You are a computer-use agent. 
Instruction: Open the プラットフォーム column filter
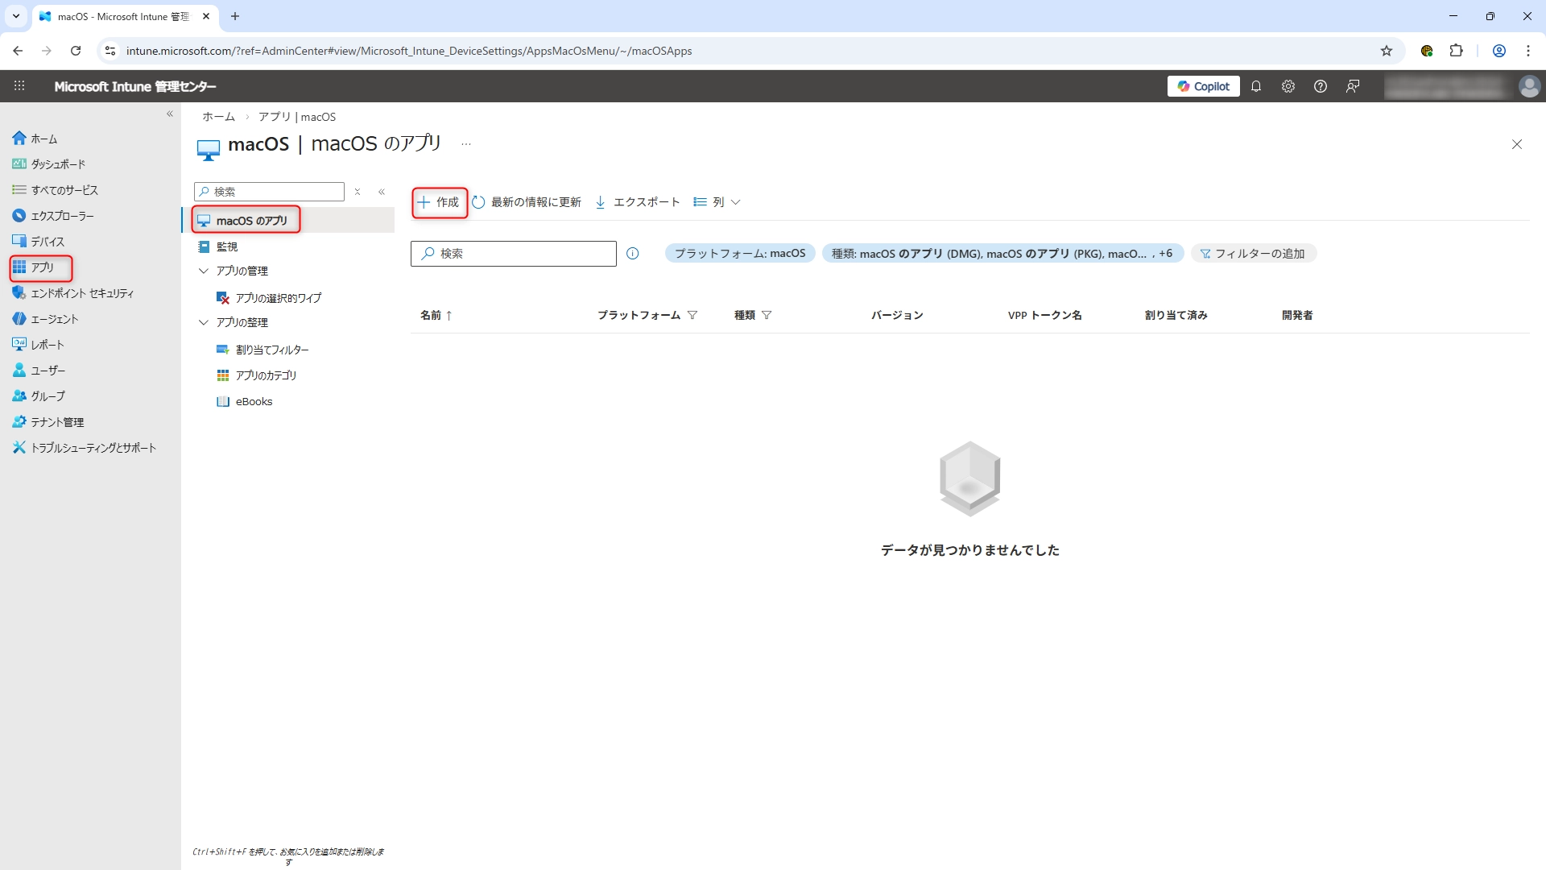[692, 316]
